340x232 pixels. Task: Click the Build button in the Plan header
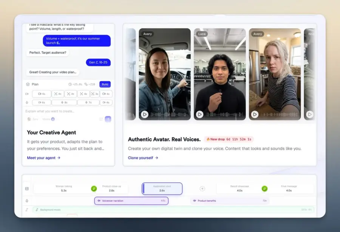click(105, 84)
